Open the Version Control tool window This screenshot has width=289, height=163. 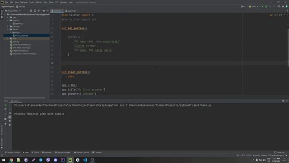point(12,153)
